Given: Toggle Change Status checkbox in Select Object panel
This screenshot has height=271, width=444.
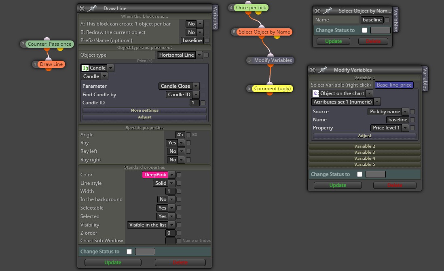Looking at the screenshot, I should (x=364, y=30).
